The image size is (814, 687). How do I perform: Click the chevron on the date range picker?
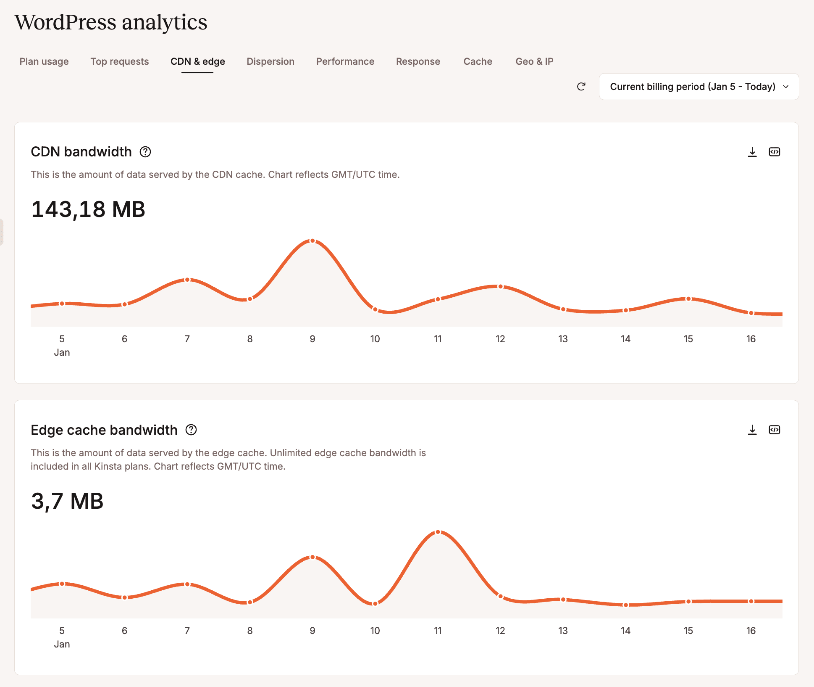tap(786, 87)
